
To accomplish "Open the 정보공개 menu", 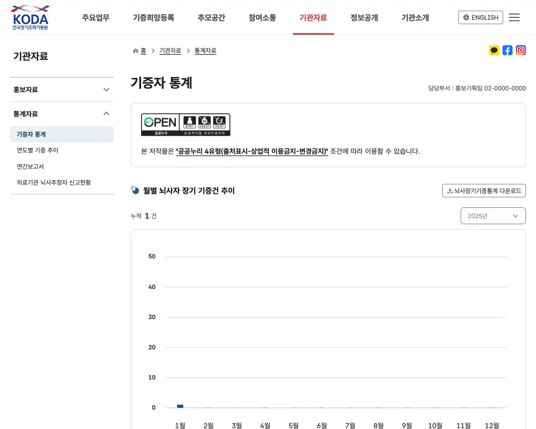I will tap(364, 18).
